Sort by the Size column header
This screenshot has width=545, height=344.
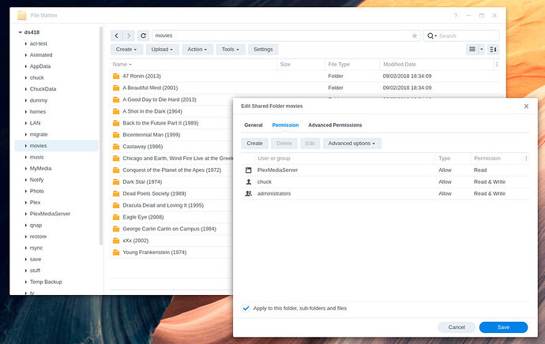pyautogui.click(x=301, y=64)
